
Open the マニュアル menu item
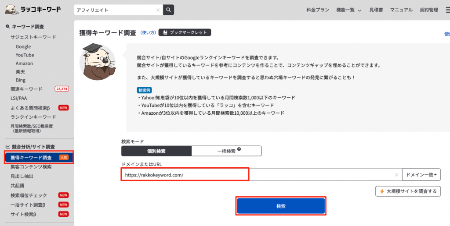coord(401,10)
